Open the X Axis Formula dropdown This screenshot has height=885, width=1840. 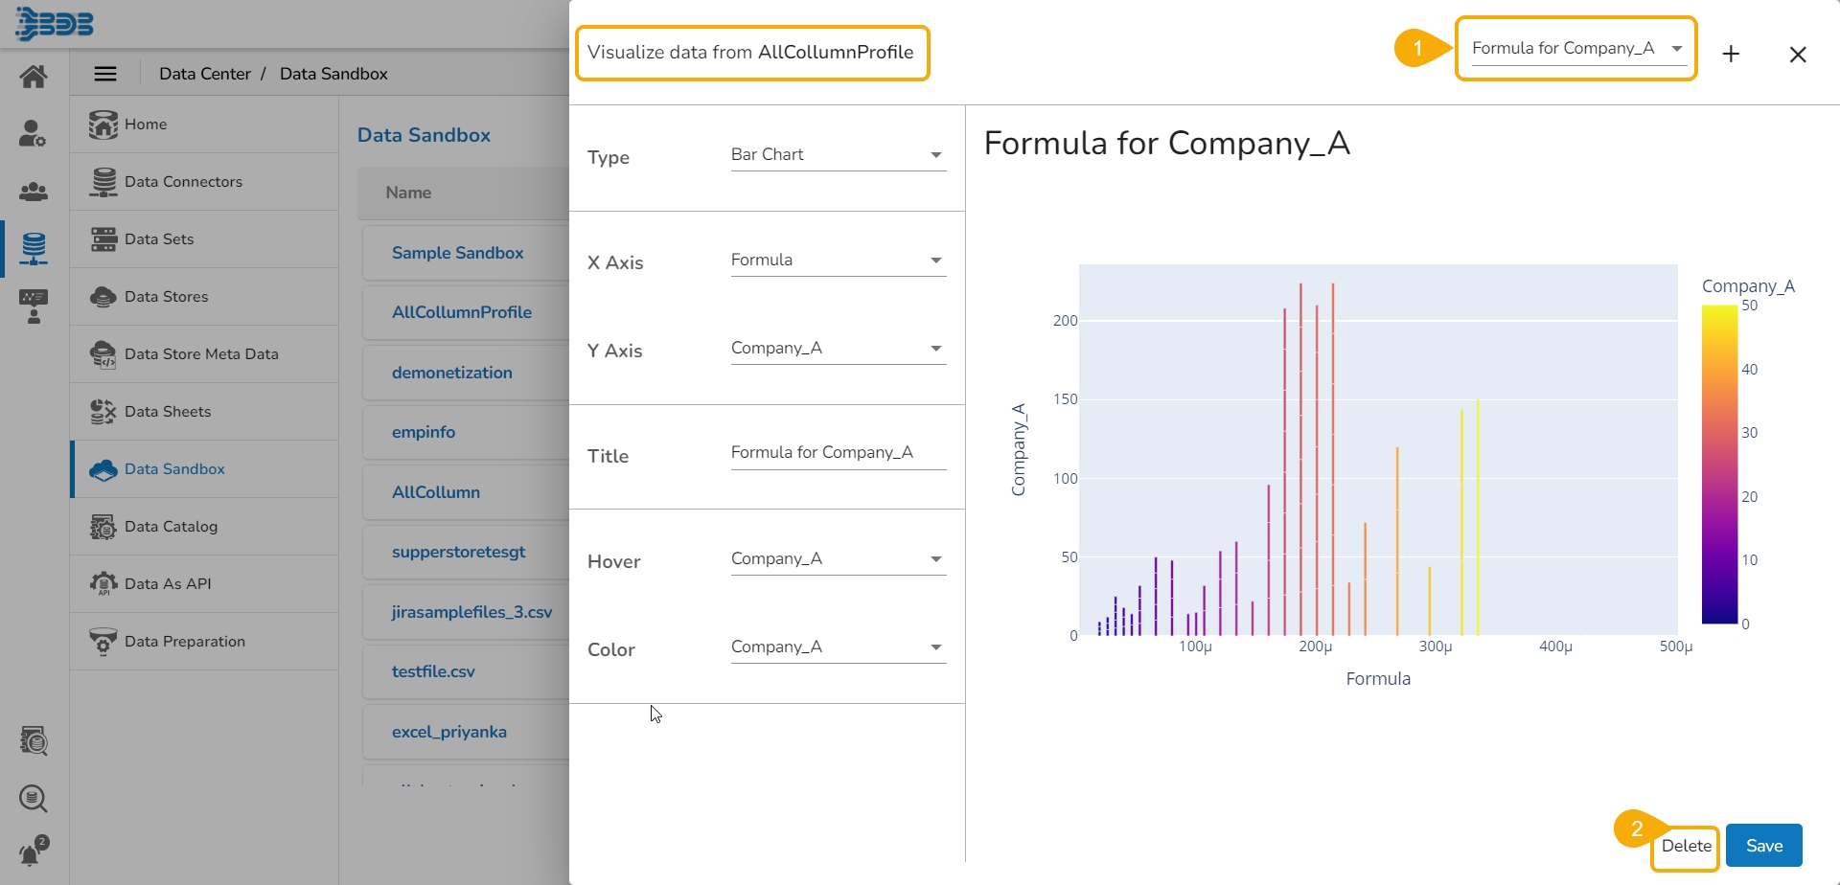pyautogui.click(x=838, y=261)
